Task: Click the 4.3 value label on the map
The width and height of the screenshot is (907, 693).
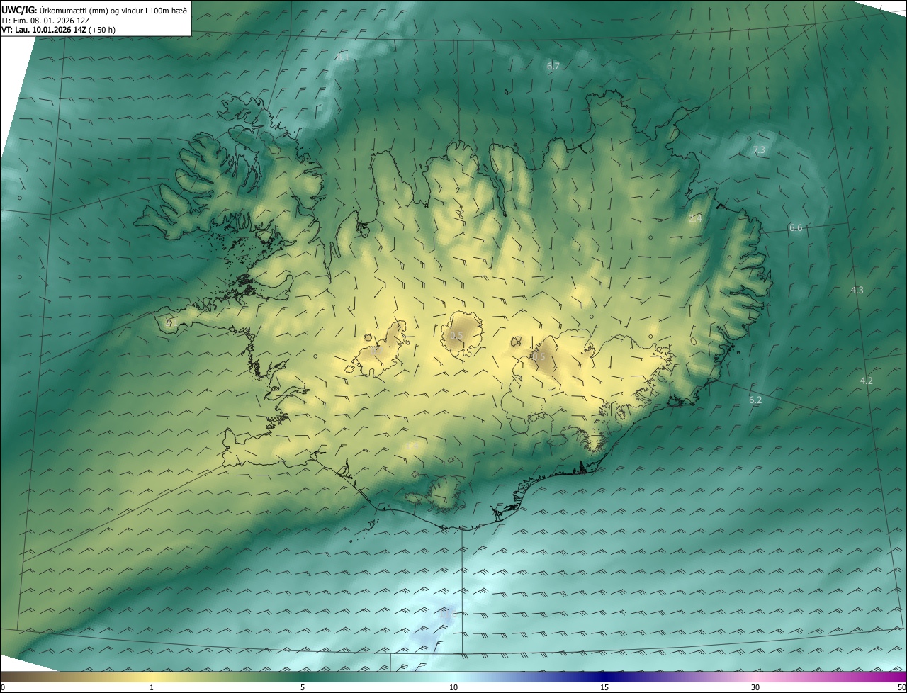Action: (857, 290)
